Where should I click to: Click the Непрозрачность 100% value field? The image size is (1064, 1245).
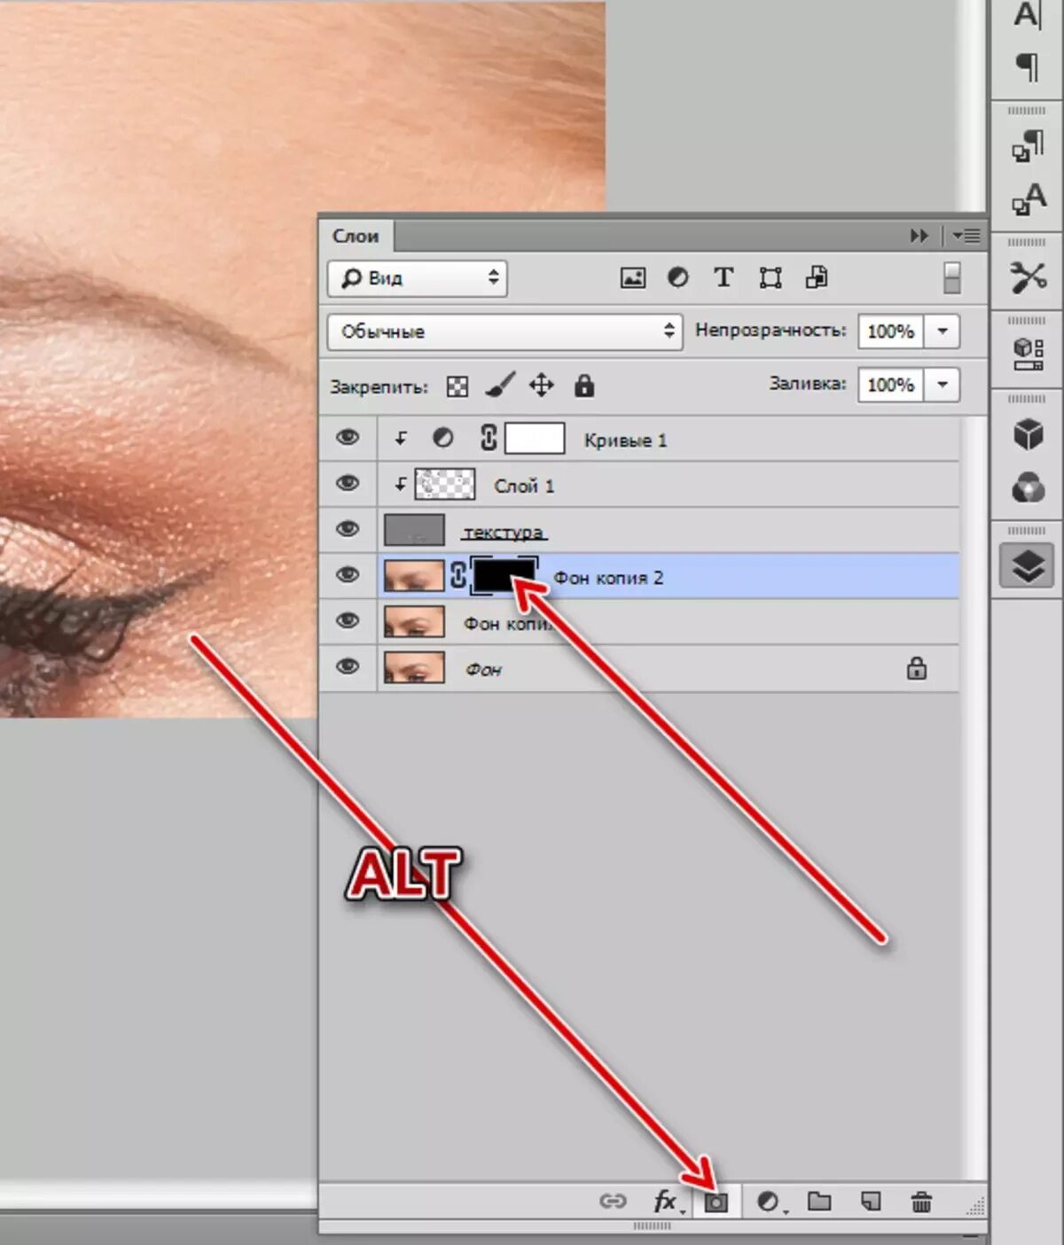pyautogui.click(x=891, y=331)
